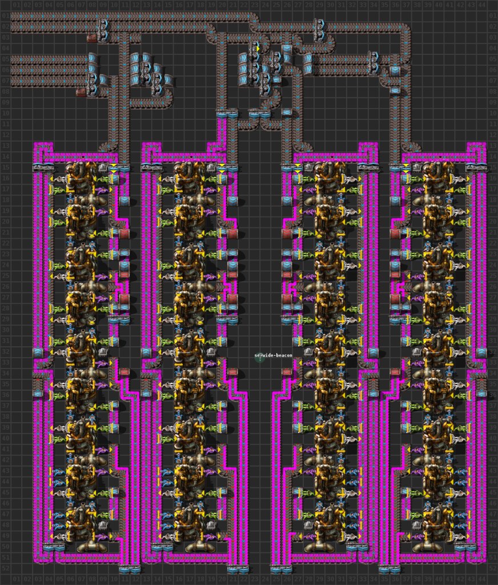Click column label 23 on the bottom edge
This screenshot has height=585, width=498.
[254, 579]
